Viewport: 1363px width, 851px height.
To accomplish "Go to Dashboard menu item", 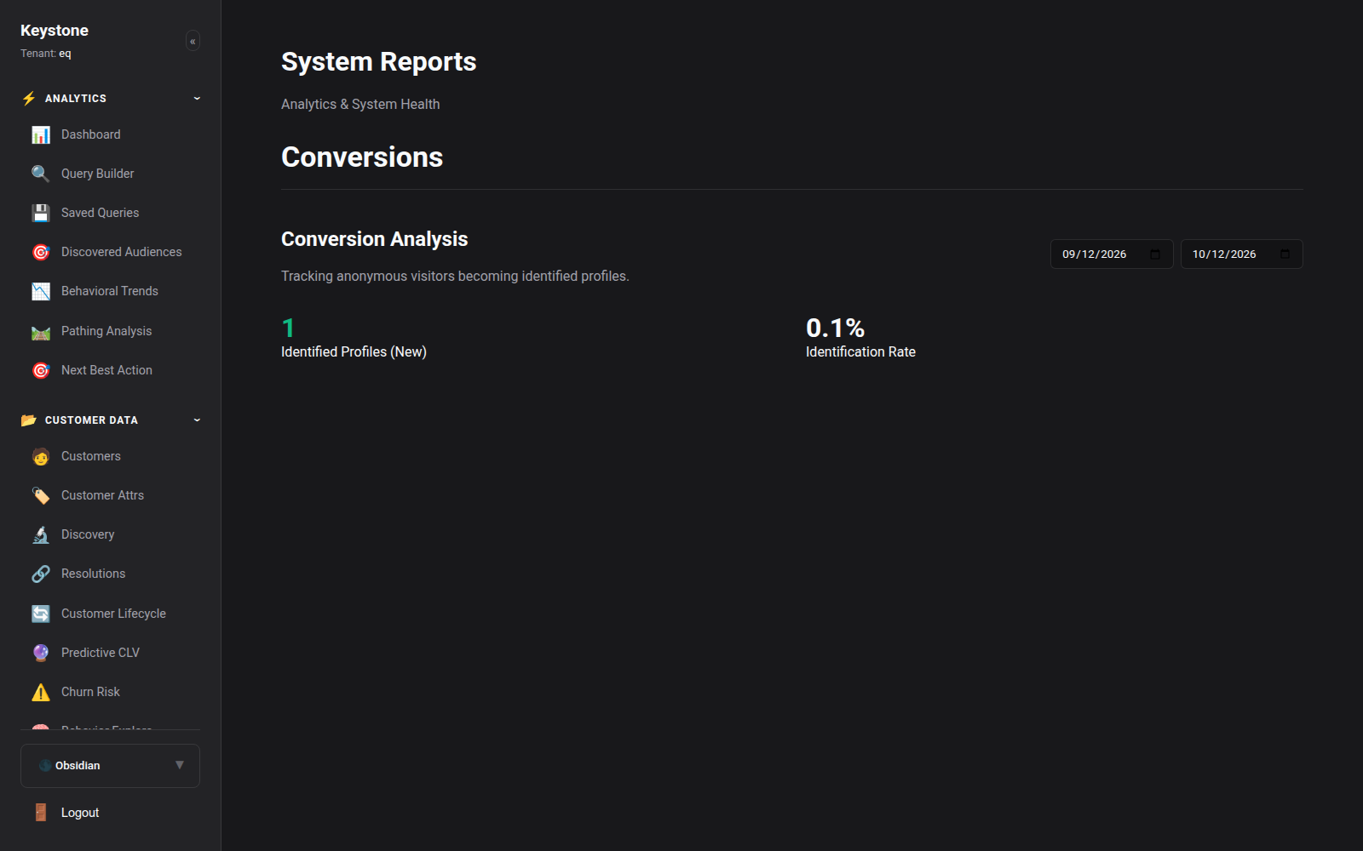I will coord(110,134).
